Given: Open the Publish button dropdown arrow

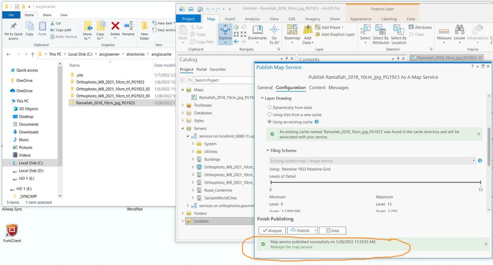Looking at the screenshot, I should coord(315,231).
